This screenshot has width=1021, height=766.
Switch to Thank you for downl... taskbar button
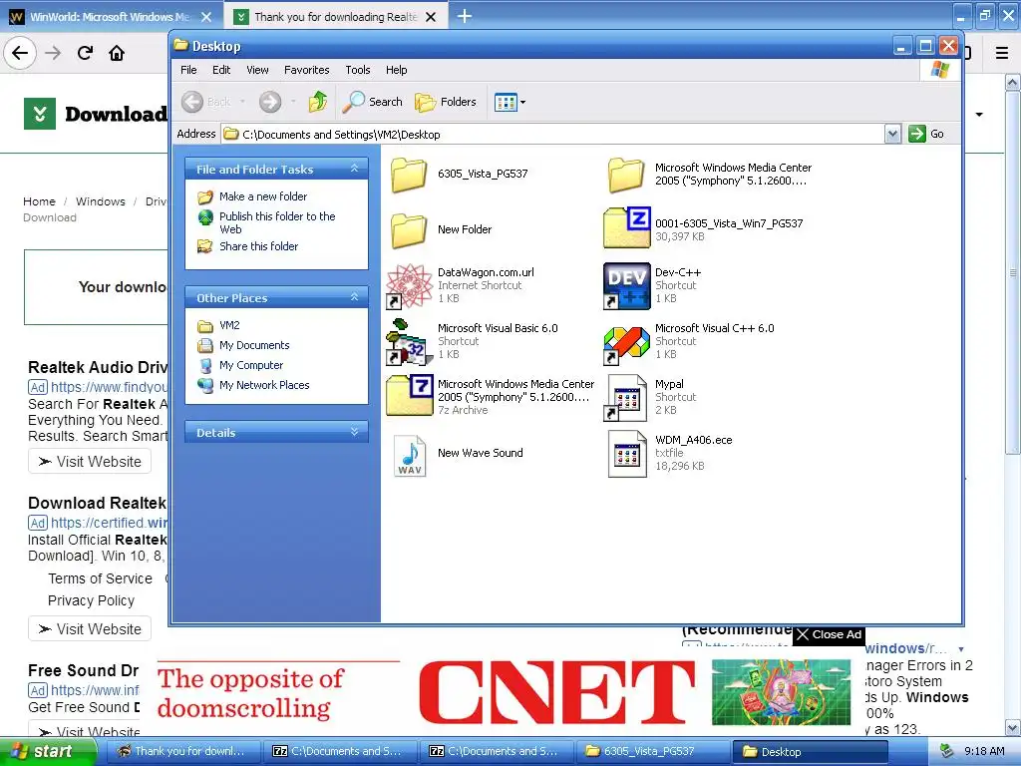182,751
